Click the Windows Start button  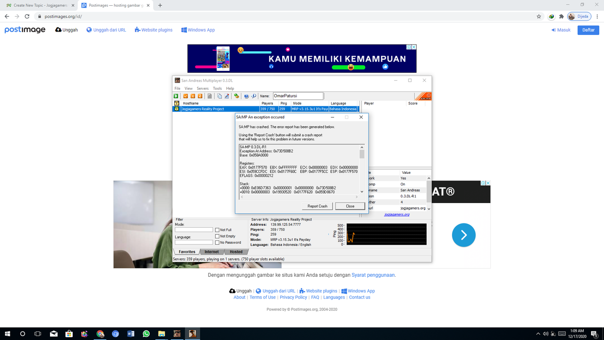[7, 333]
